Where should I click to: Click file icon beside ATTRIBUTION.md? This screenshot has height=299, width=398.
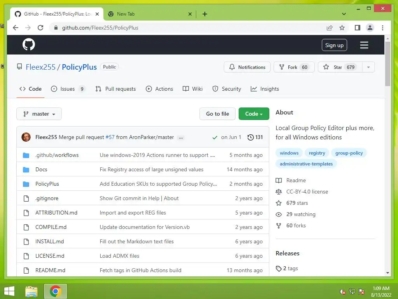[x=26, y=213]
